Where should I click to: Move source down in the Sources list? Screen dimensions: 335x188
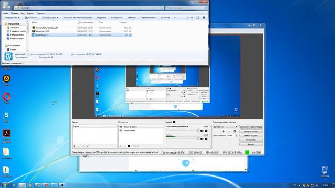pos(138,146)
